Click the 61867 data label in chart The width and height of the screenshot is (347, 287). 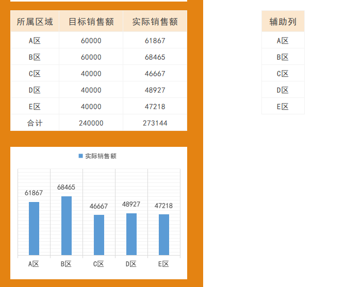[34, 193]
